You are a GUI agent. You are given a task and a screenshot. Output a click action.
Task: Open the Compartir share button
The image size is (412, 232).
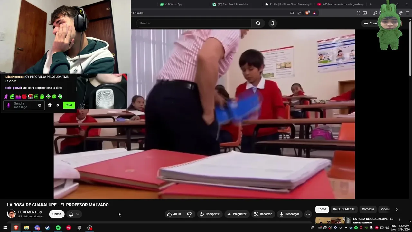[x=209, y=214]
